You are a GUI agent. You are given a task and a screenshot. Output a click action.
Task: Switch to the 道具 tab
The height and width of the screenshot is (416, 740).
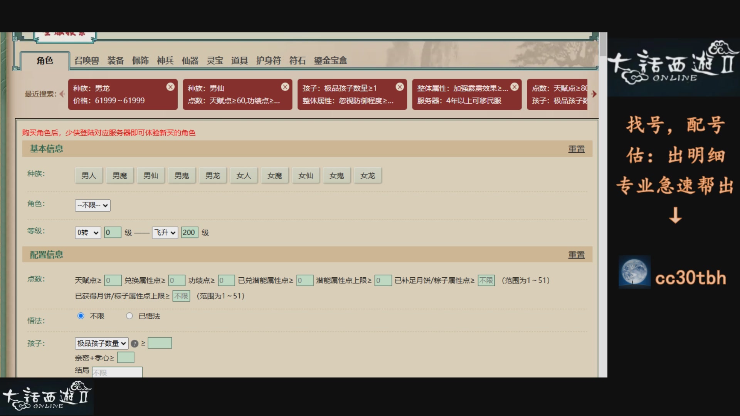(239, 60)
